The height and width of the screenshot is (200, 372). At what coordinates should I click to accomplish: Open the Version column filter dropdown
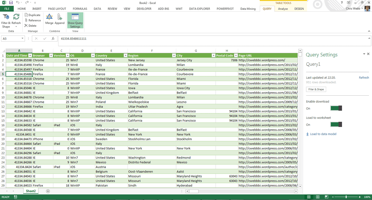pyautogui.click(x=68, y=55)
